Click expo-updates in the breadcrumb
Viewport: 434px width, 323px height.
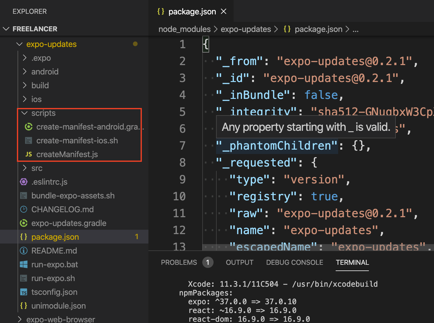pos(246,29)
